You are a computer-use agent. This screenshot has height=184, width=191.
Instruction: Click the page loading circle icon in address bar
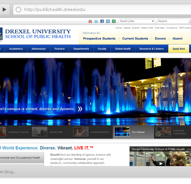[18, 10]
